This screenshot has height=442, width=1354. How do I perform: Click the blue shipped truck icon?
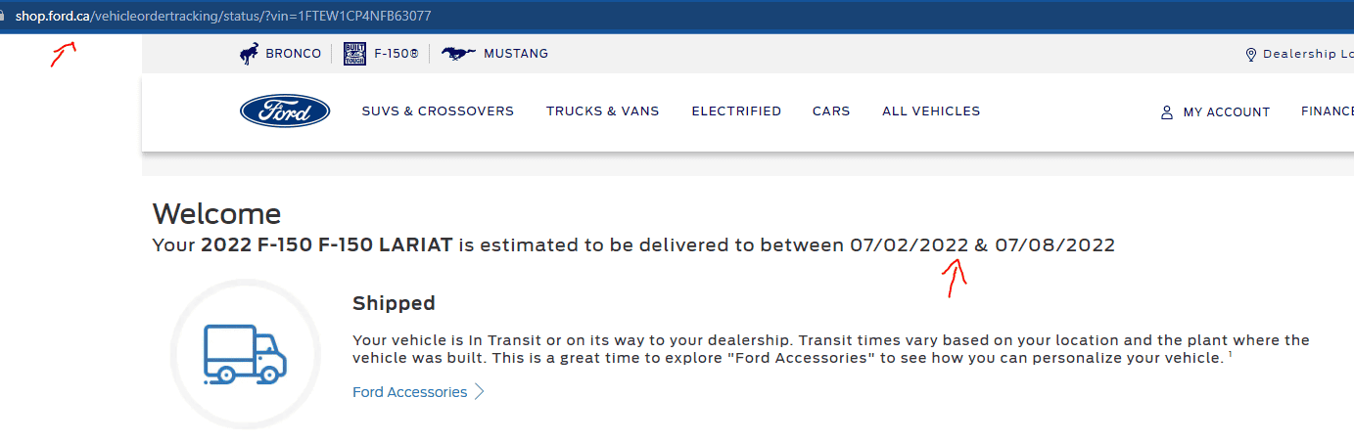[x=245, y=354]
